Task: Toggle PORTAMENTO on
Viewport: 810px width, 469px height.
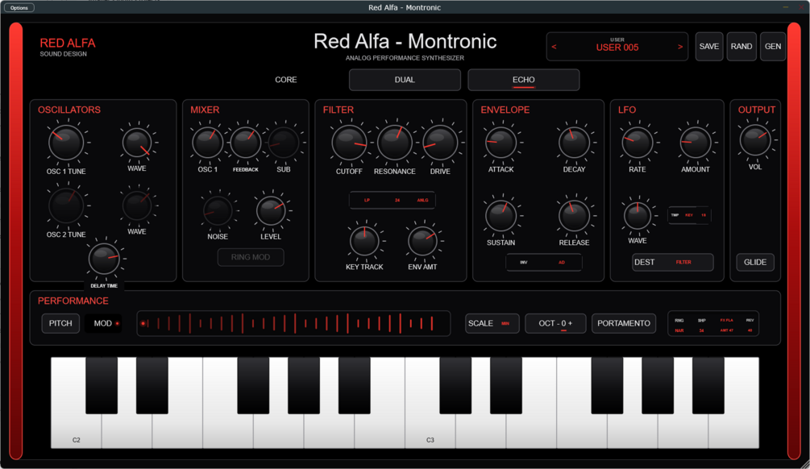Action: tap(624, 323)
